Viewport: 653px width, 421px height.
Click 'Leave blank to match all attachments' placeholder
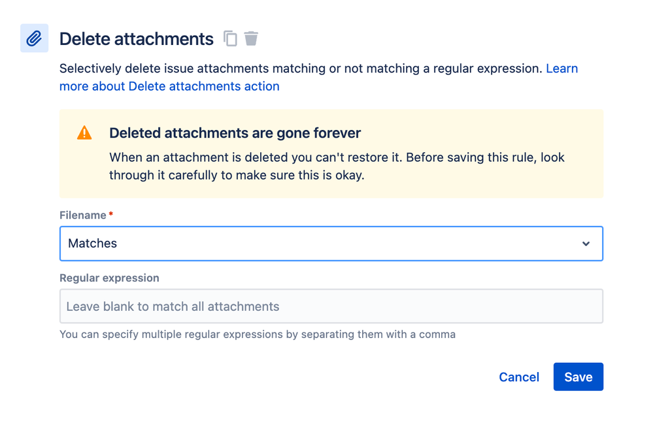click(x=173, y=307)
